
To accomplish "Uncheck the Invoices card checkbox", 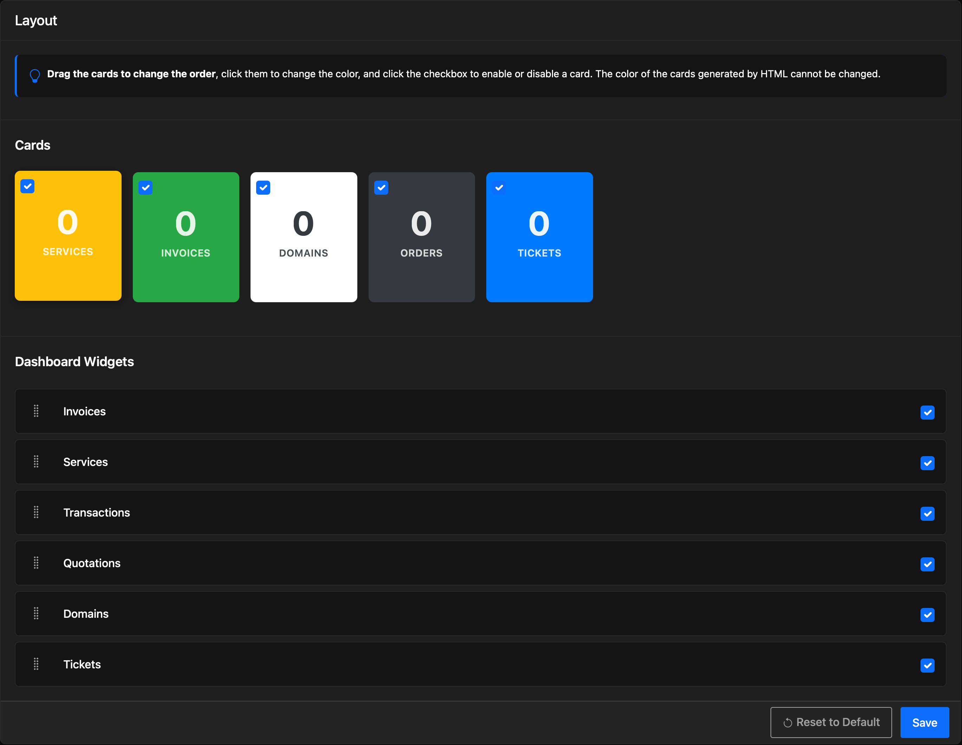I will pos(145,188).
